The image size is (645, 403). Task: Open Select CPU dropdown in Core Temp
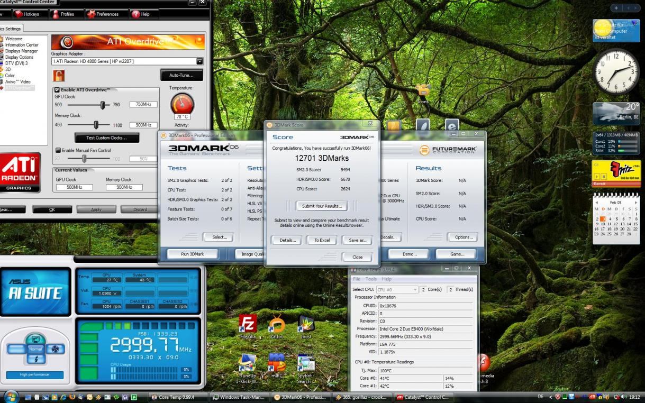tap(397, 289)
